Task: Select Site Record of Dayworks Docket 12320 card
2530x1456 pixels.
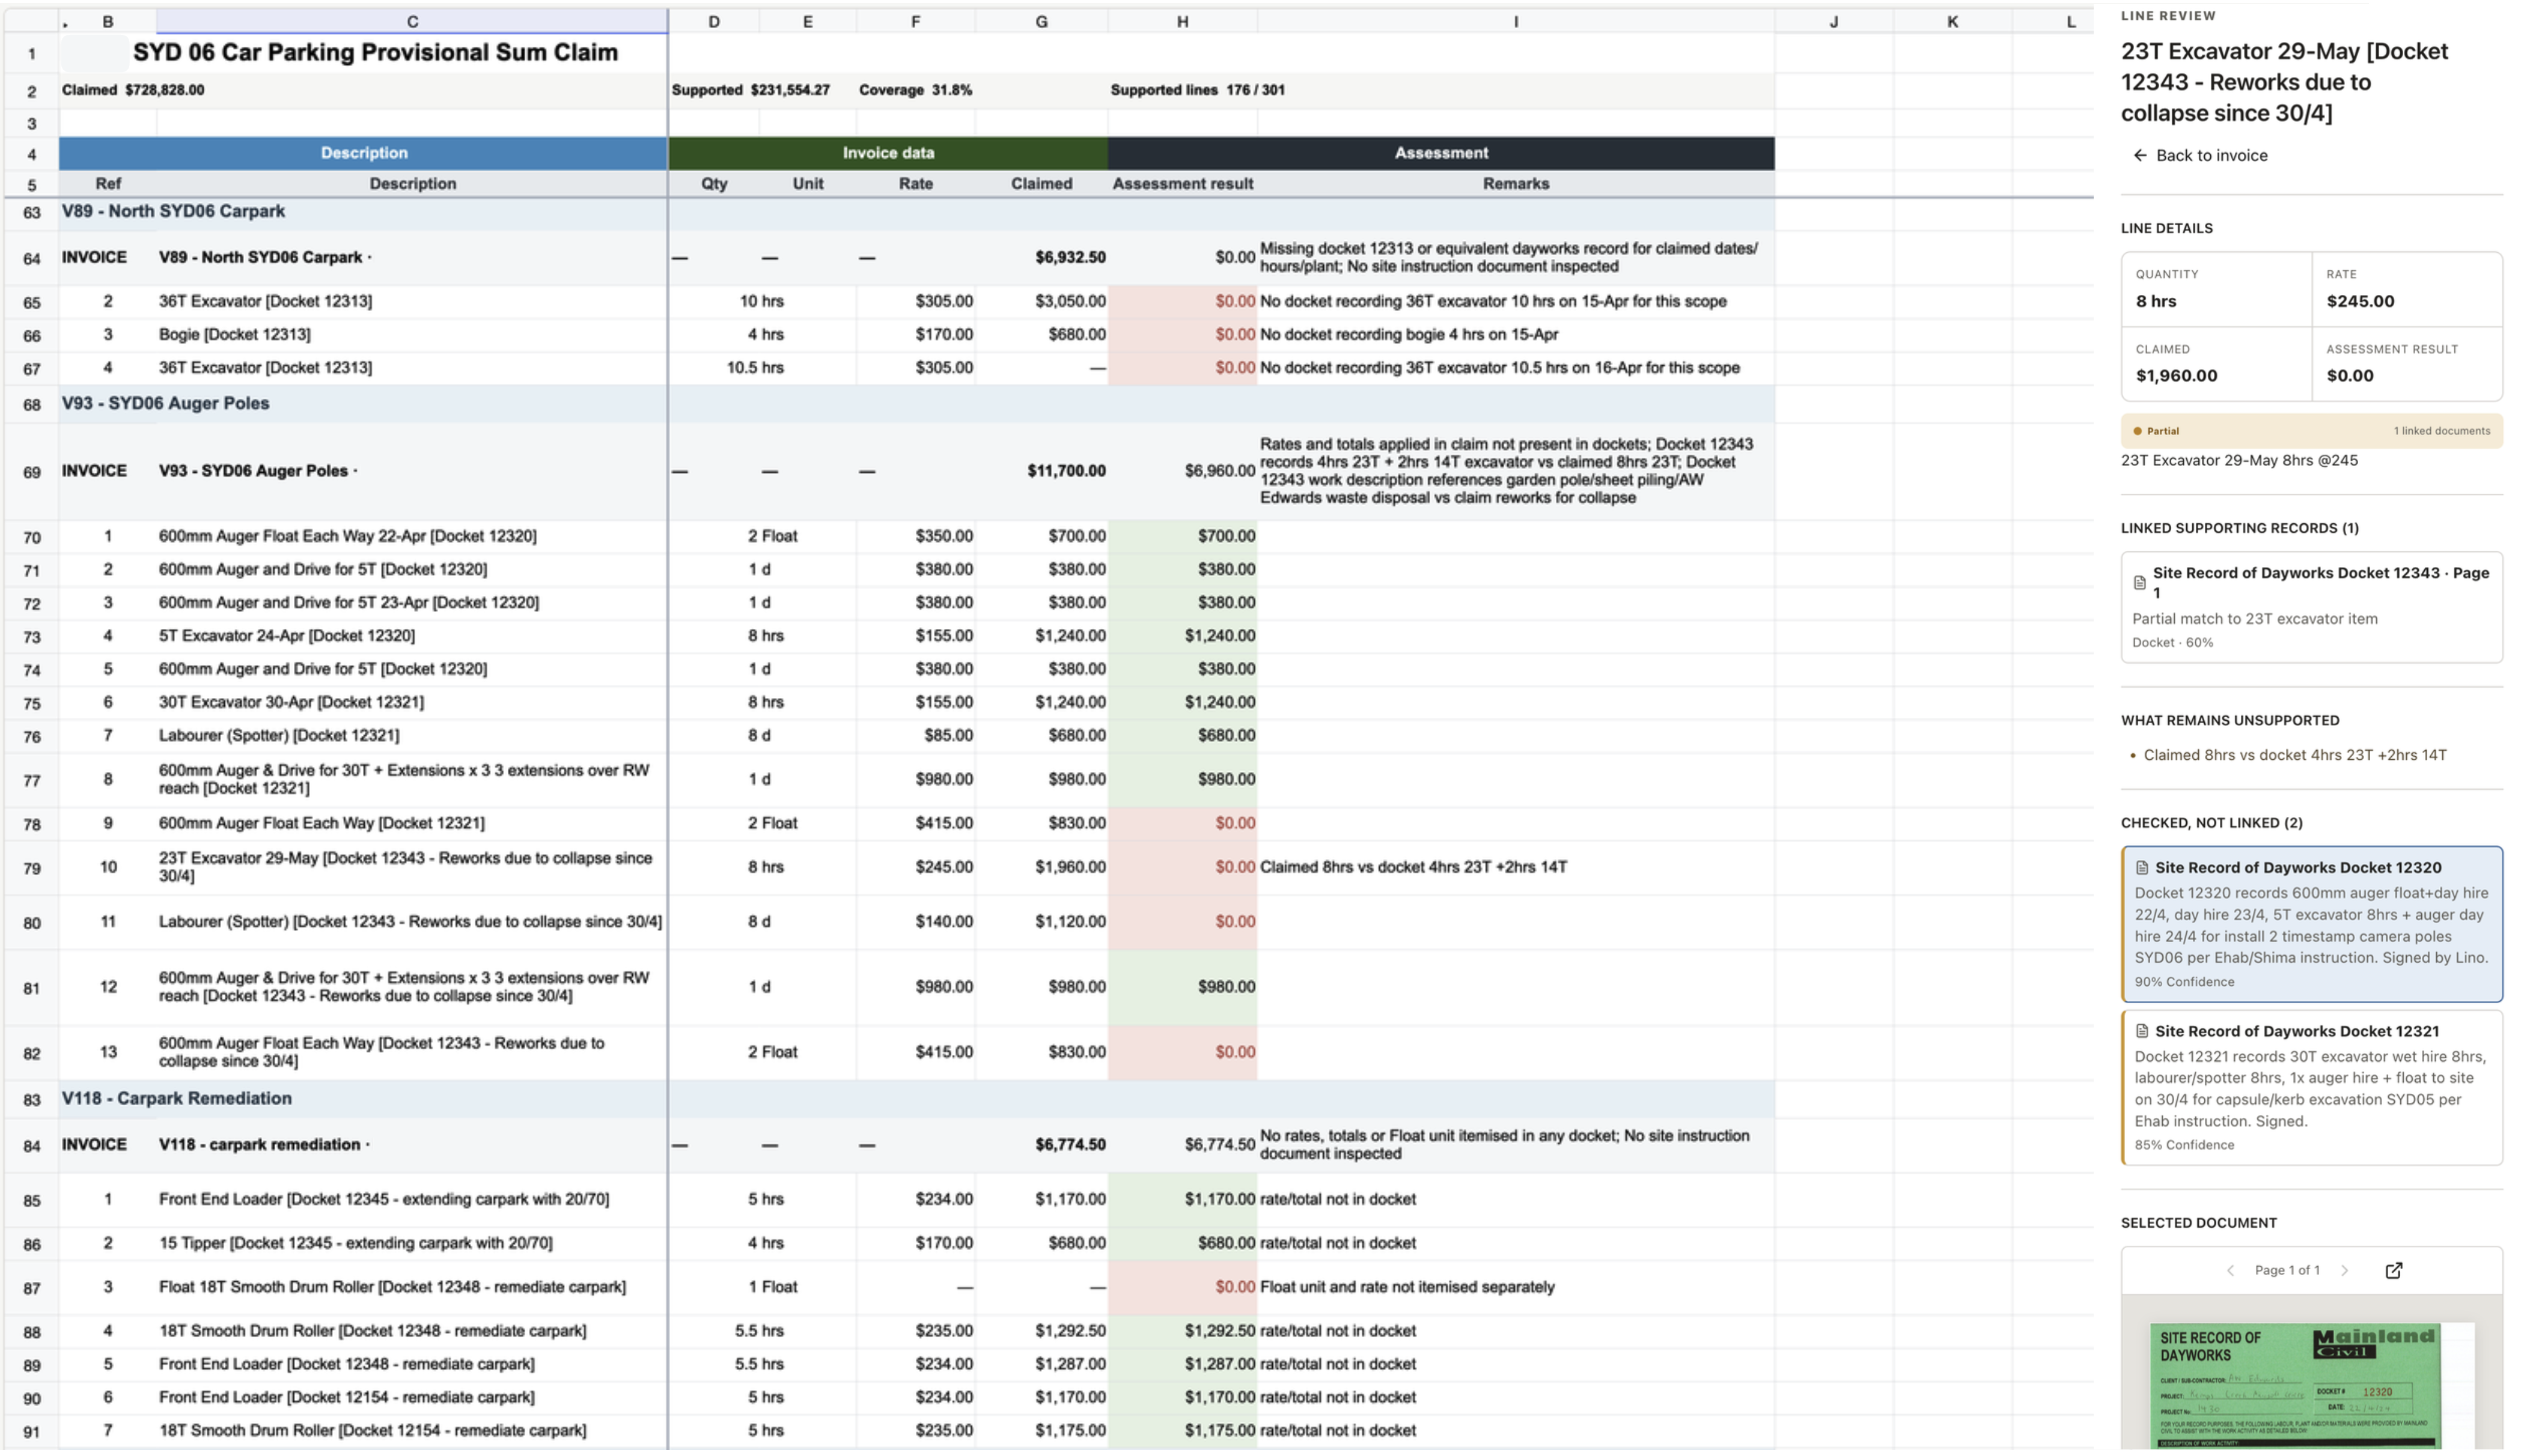Action: [2311, 924]
